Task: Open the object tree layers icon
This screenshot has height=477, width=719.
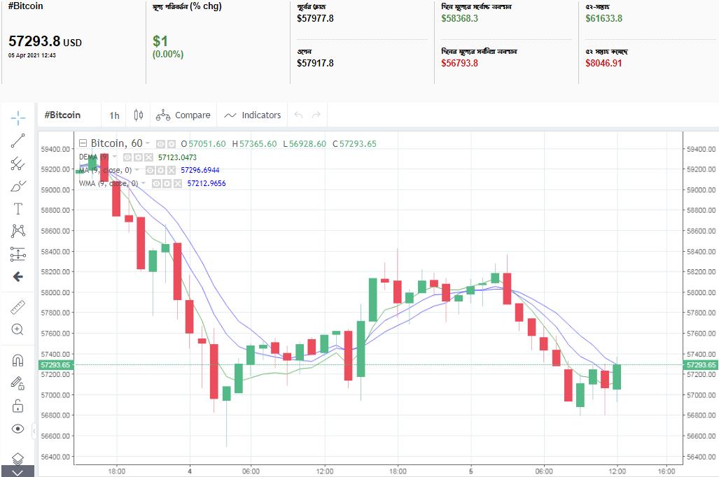Action: point(18,458)
